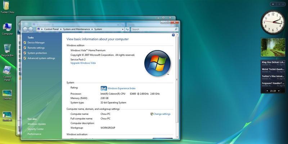
Task: Click the 32-bit Operating System text
Action: coord(113,103)
